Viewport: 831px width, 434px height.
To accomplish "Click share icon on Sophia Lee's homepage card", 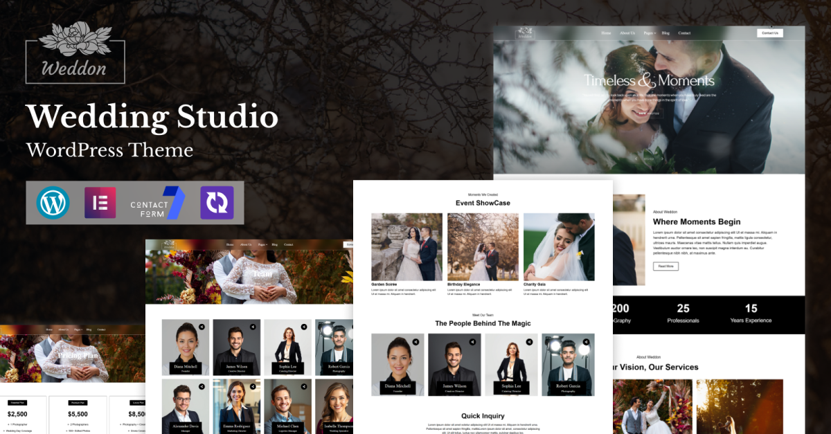I will coord(529,341).
